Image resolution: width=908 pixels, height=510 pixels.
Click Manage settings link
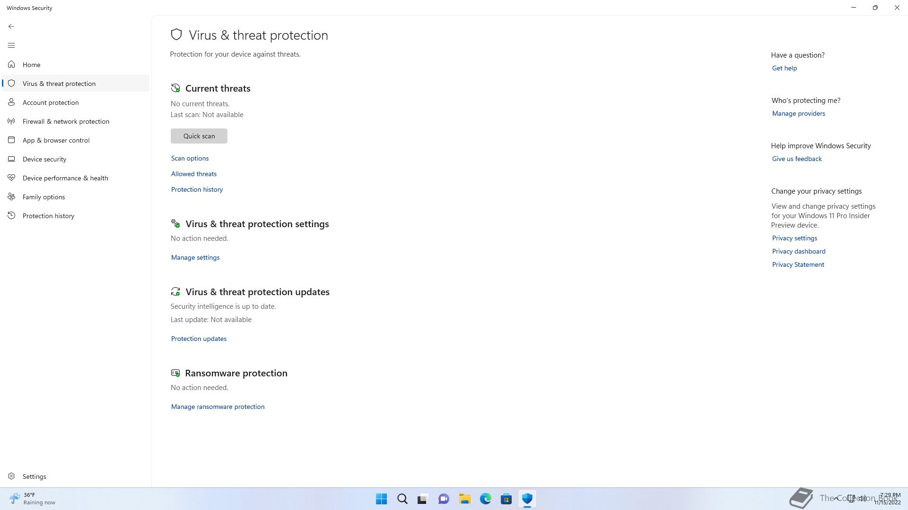click(195, 257)
